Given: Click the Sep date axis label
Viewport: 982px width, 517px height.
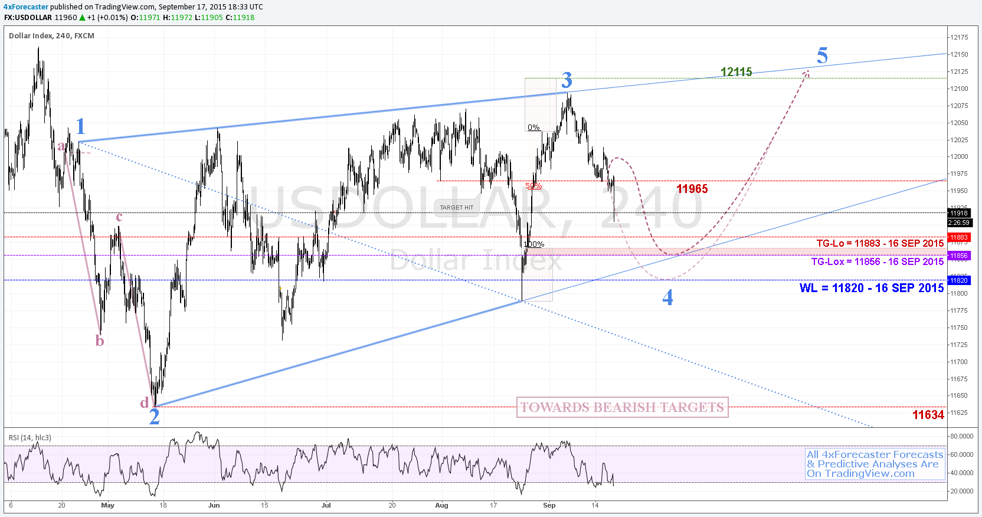Looking at the screenshot, I should pyautogui.click(x=549, y=505).
